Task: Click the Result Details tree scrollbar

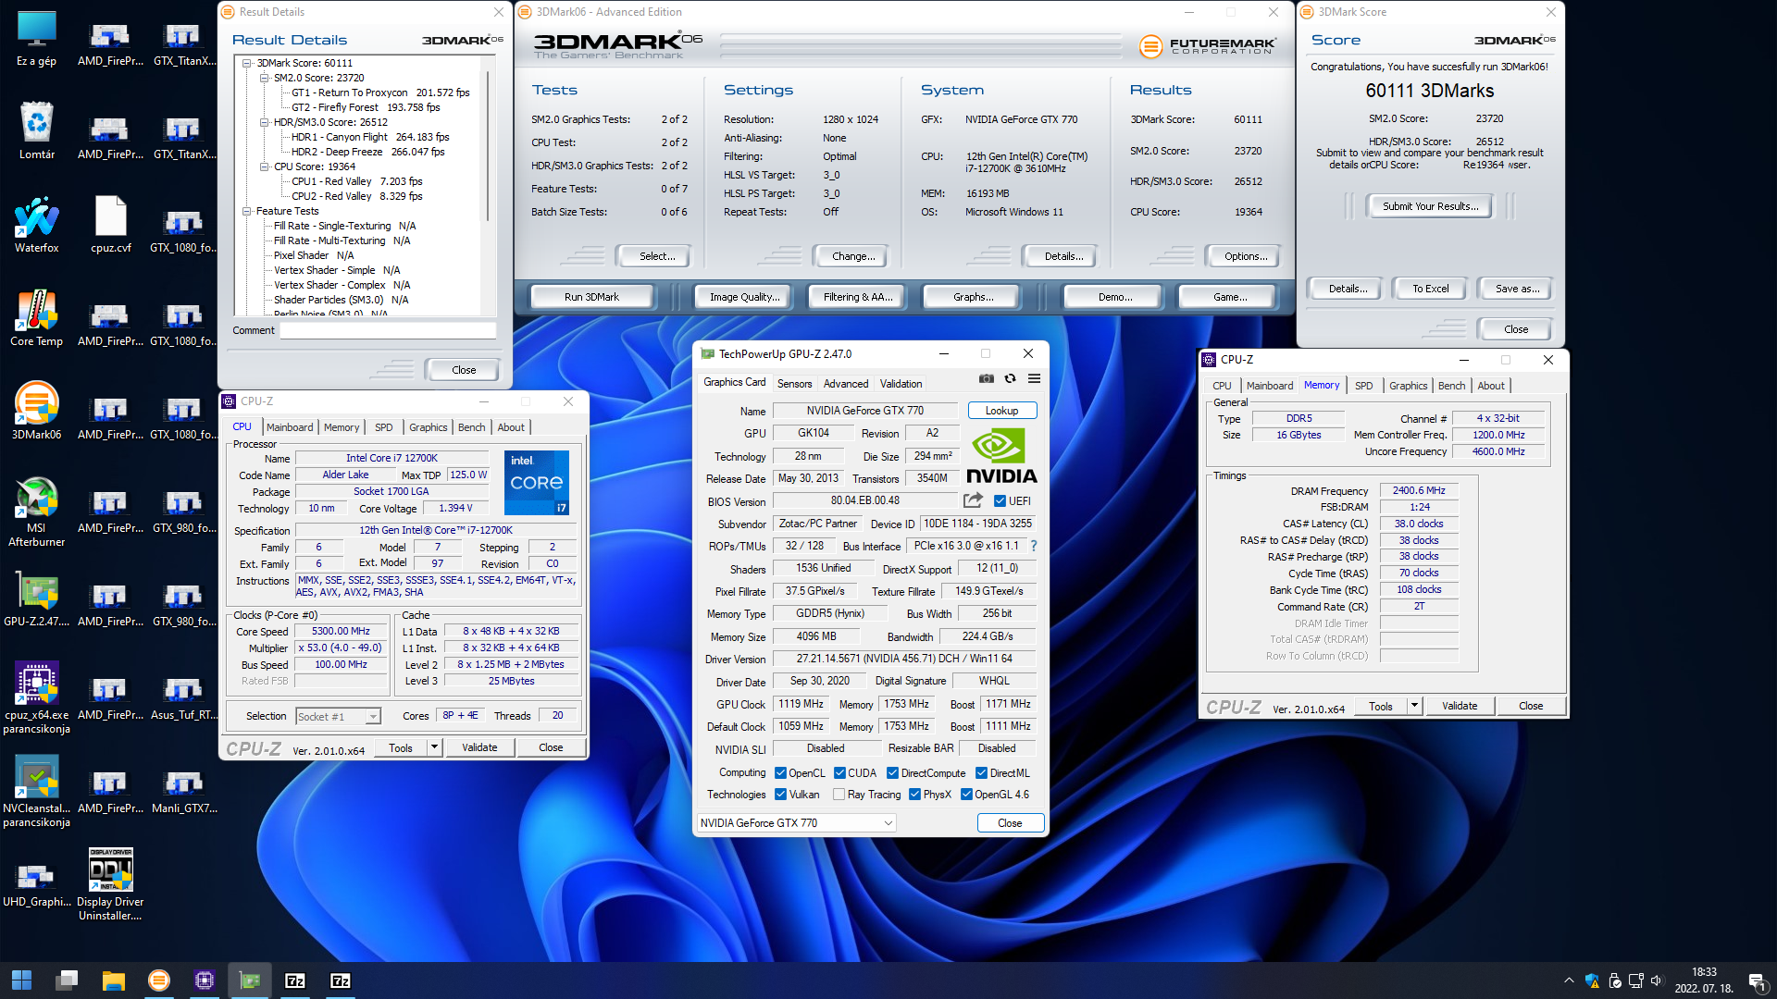Action: point(488,146)
